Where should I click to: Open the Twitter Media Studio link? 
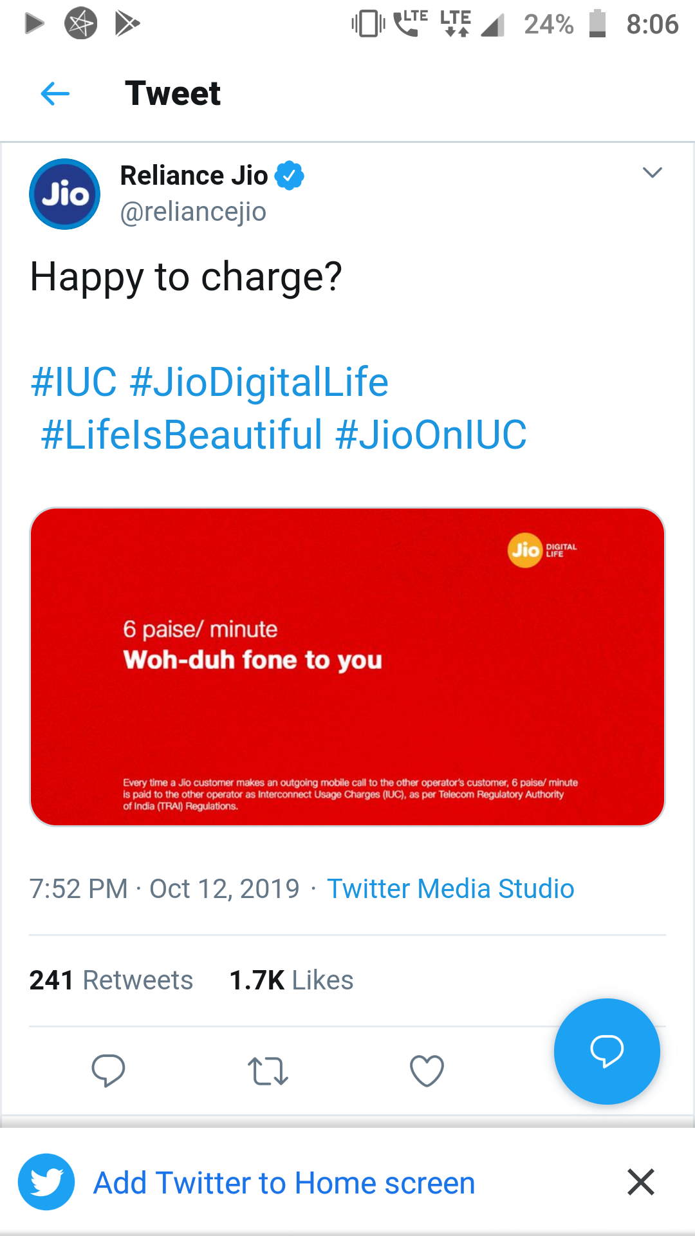point(450,889)
